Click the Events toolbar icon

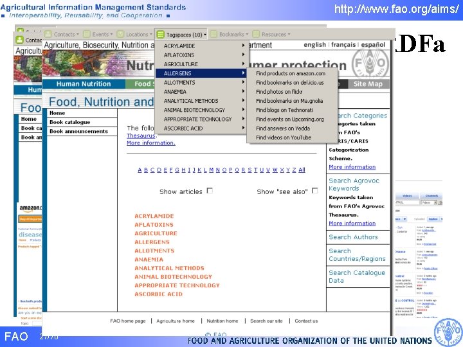tap(87, 34)
